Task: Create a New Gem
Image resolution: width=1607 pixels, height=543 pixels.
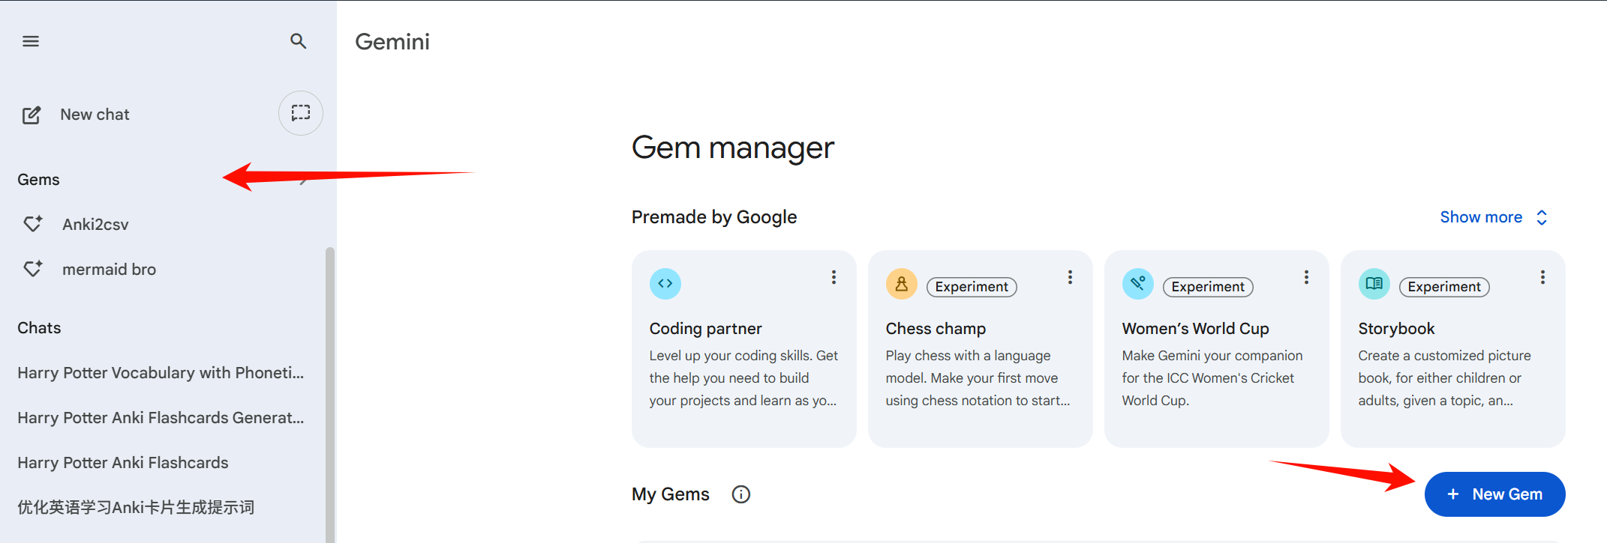Action: point(1494,494)
